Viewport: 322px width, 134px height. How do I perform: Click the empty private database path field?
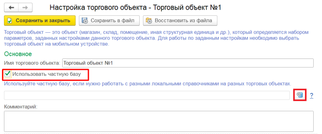pyautogui.click(x=147, y=95)
